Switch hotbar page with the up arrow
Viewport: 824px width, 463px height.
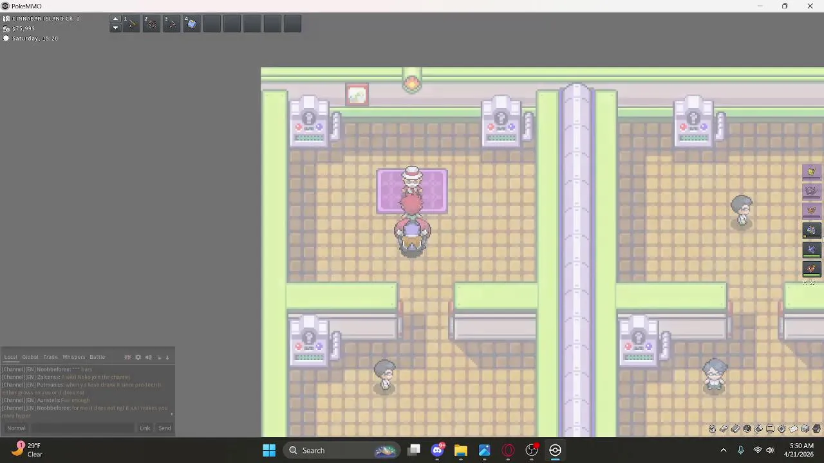point(115,19)
